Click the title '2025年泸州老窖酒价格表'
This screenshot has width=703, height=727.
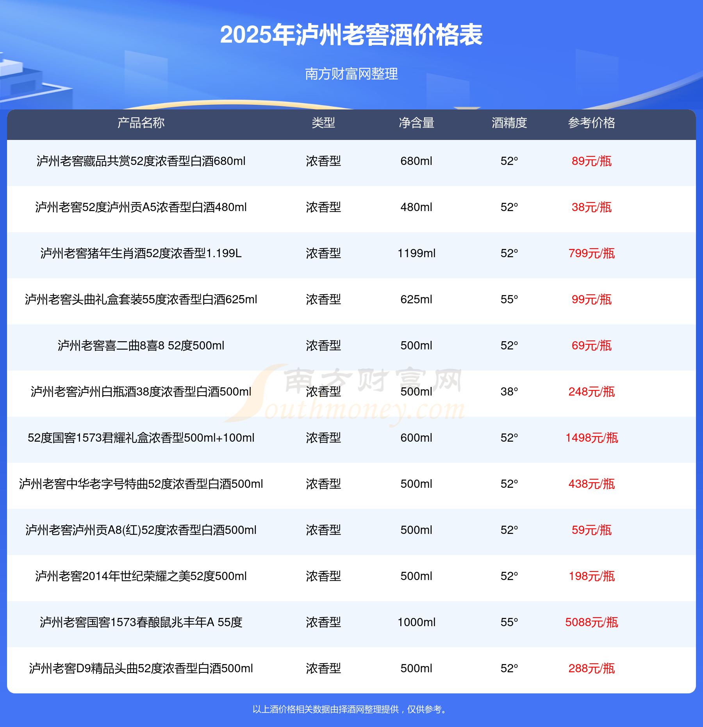[351, 35]
